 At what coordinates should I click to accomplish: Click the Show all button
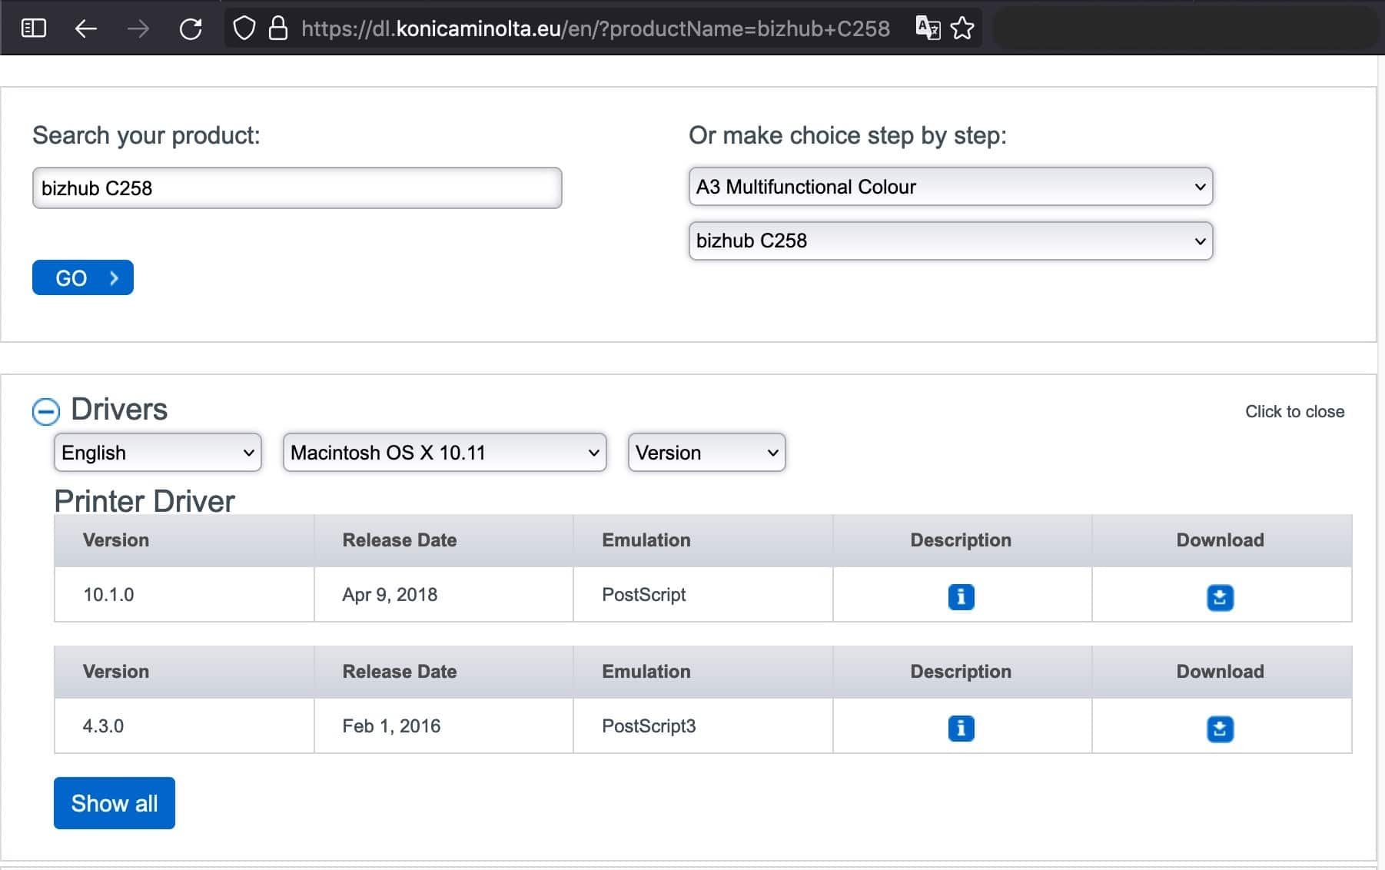(x=115, y=803)
